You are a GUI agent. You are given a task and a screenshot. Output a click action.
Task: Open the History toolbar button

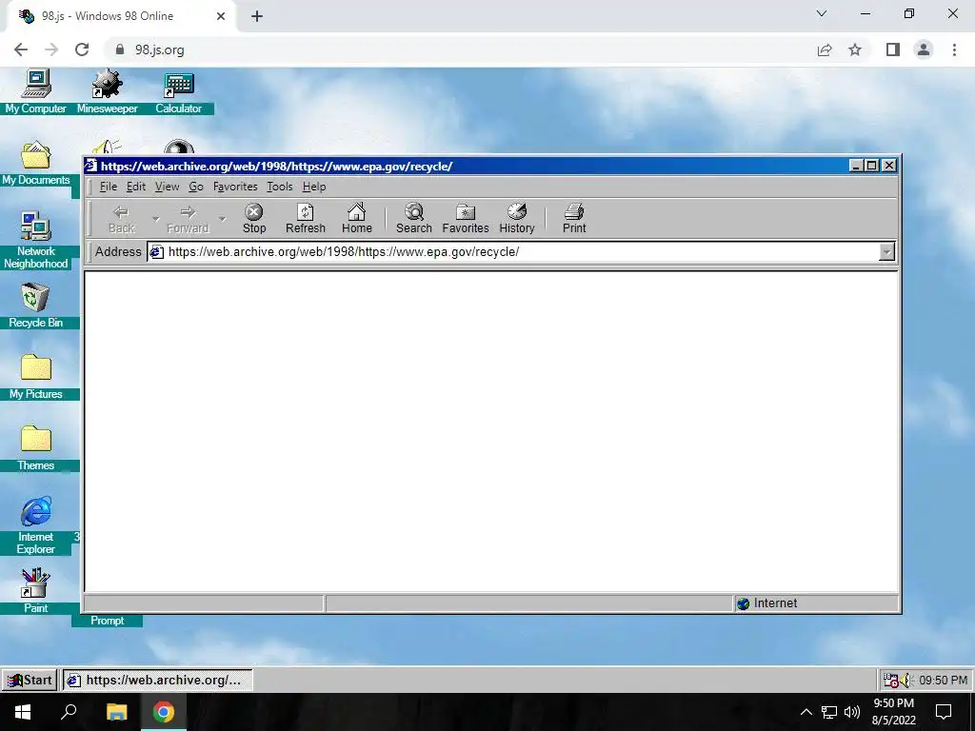click(517, 218)
